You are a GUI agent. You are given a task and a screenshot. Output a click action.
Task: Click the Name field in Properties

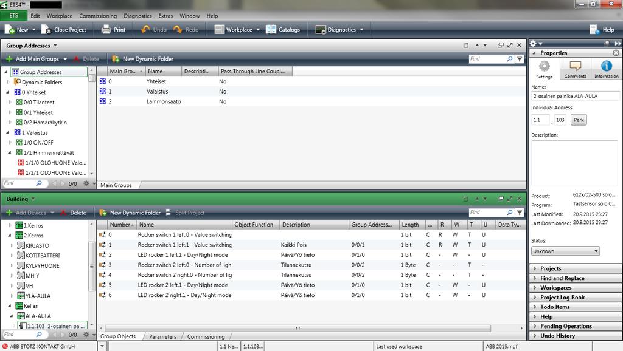click(x=576, y=96)
